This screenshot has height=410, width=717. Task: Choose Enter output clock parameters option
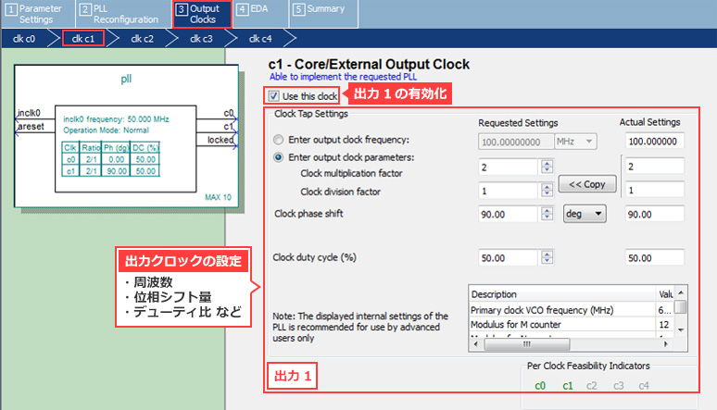pos(279,156)
